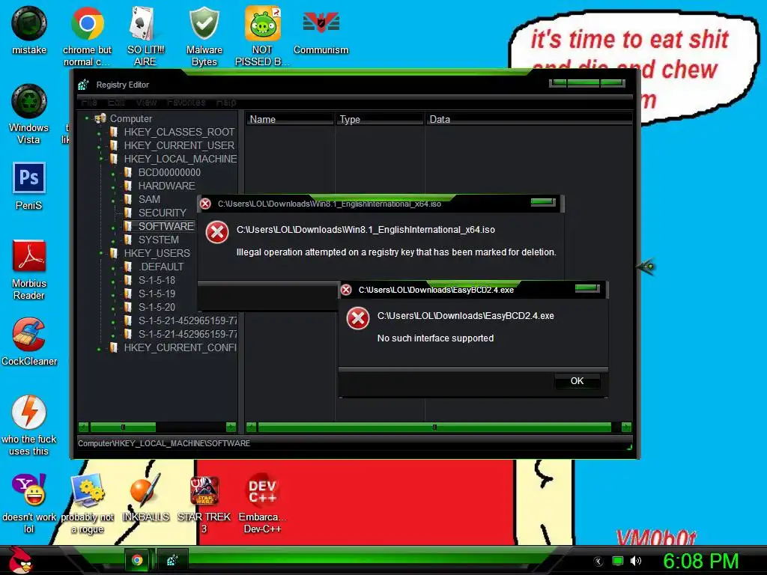
Task: Click 'No such interface supported' message
Action: point(435,338)
